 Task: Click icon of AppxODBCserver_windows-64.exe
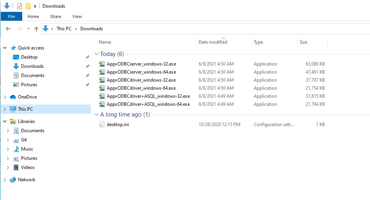pyautogui.click(x=102, y=72)
